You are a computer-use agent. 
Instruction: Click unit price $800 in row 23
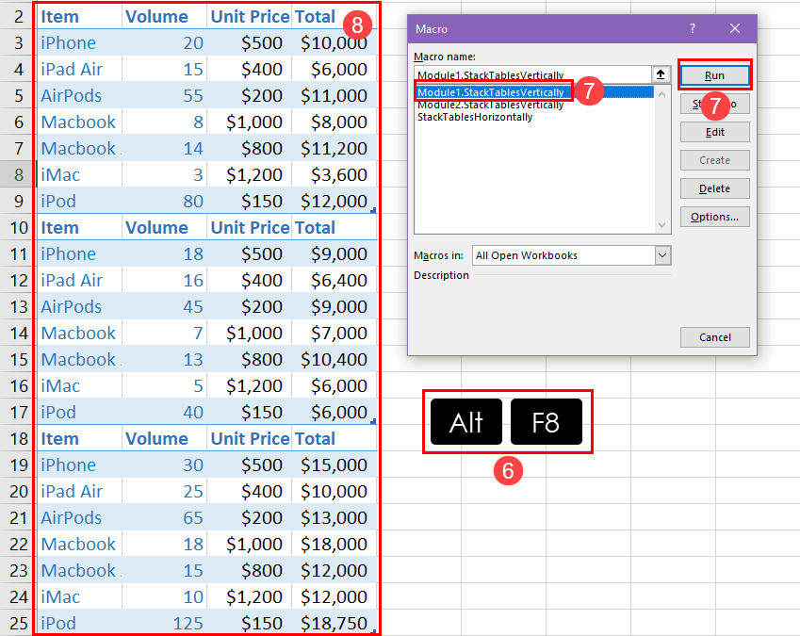click(x=250, y=571)
